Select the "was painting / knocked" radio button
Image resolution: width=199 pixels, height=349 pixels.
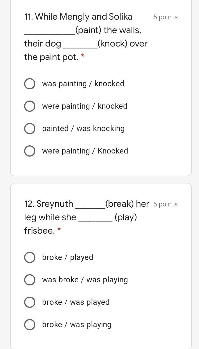click(30, 84)
